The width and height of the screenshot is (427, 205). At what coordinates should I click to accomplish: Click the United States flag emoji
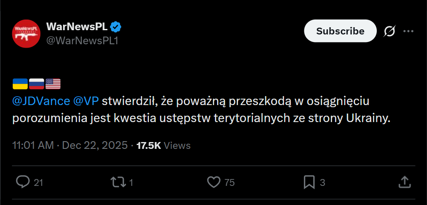[53, 84]
